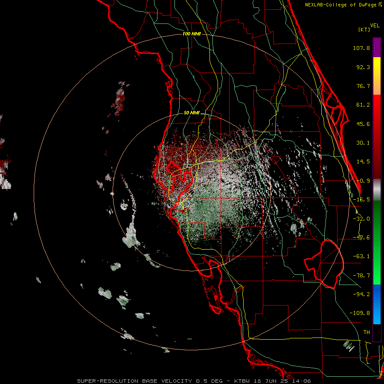Select the -0.9 velocity scale value
Image resolution: width=384 pixels, height=384 pixels.
pos(363,181)
